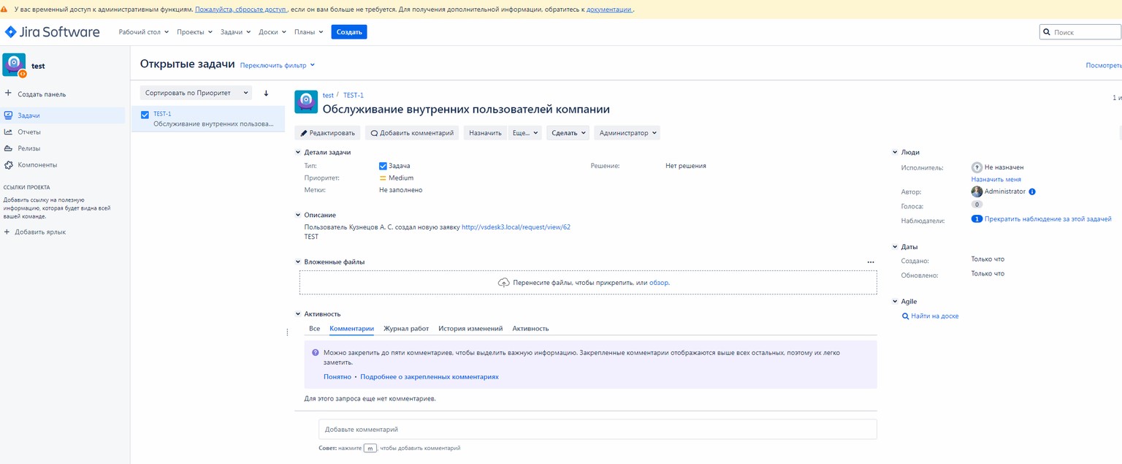This screenshot has width=1122, height=464.
Task: Click the test project avatar in sidebar
Action: point(14,65)
